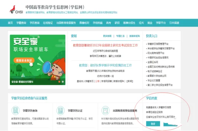The image size is (198, 131).
Task: Open the 图像校对 navigation item
Action: 84,23
